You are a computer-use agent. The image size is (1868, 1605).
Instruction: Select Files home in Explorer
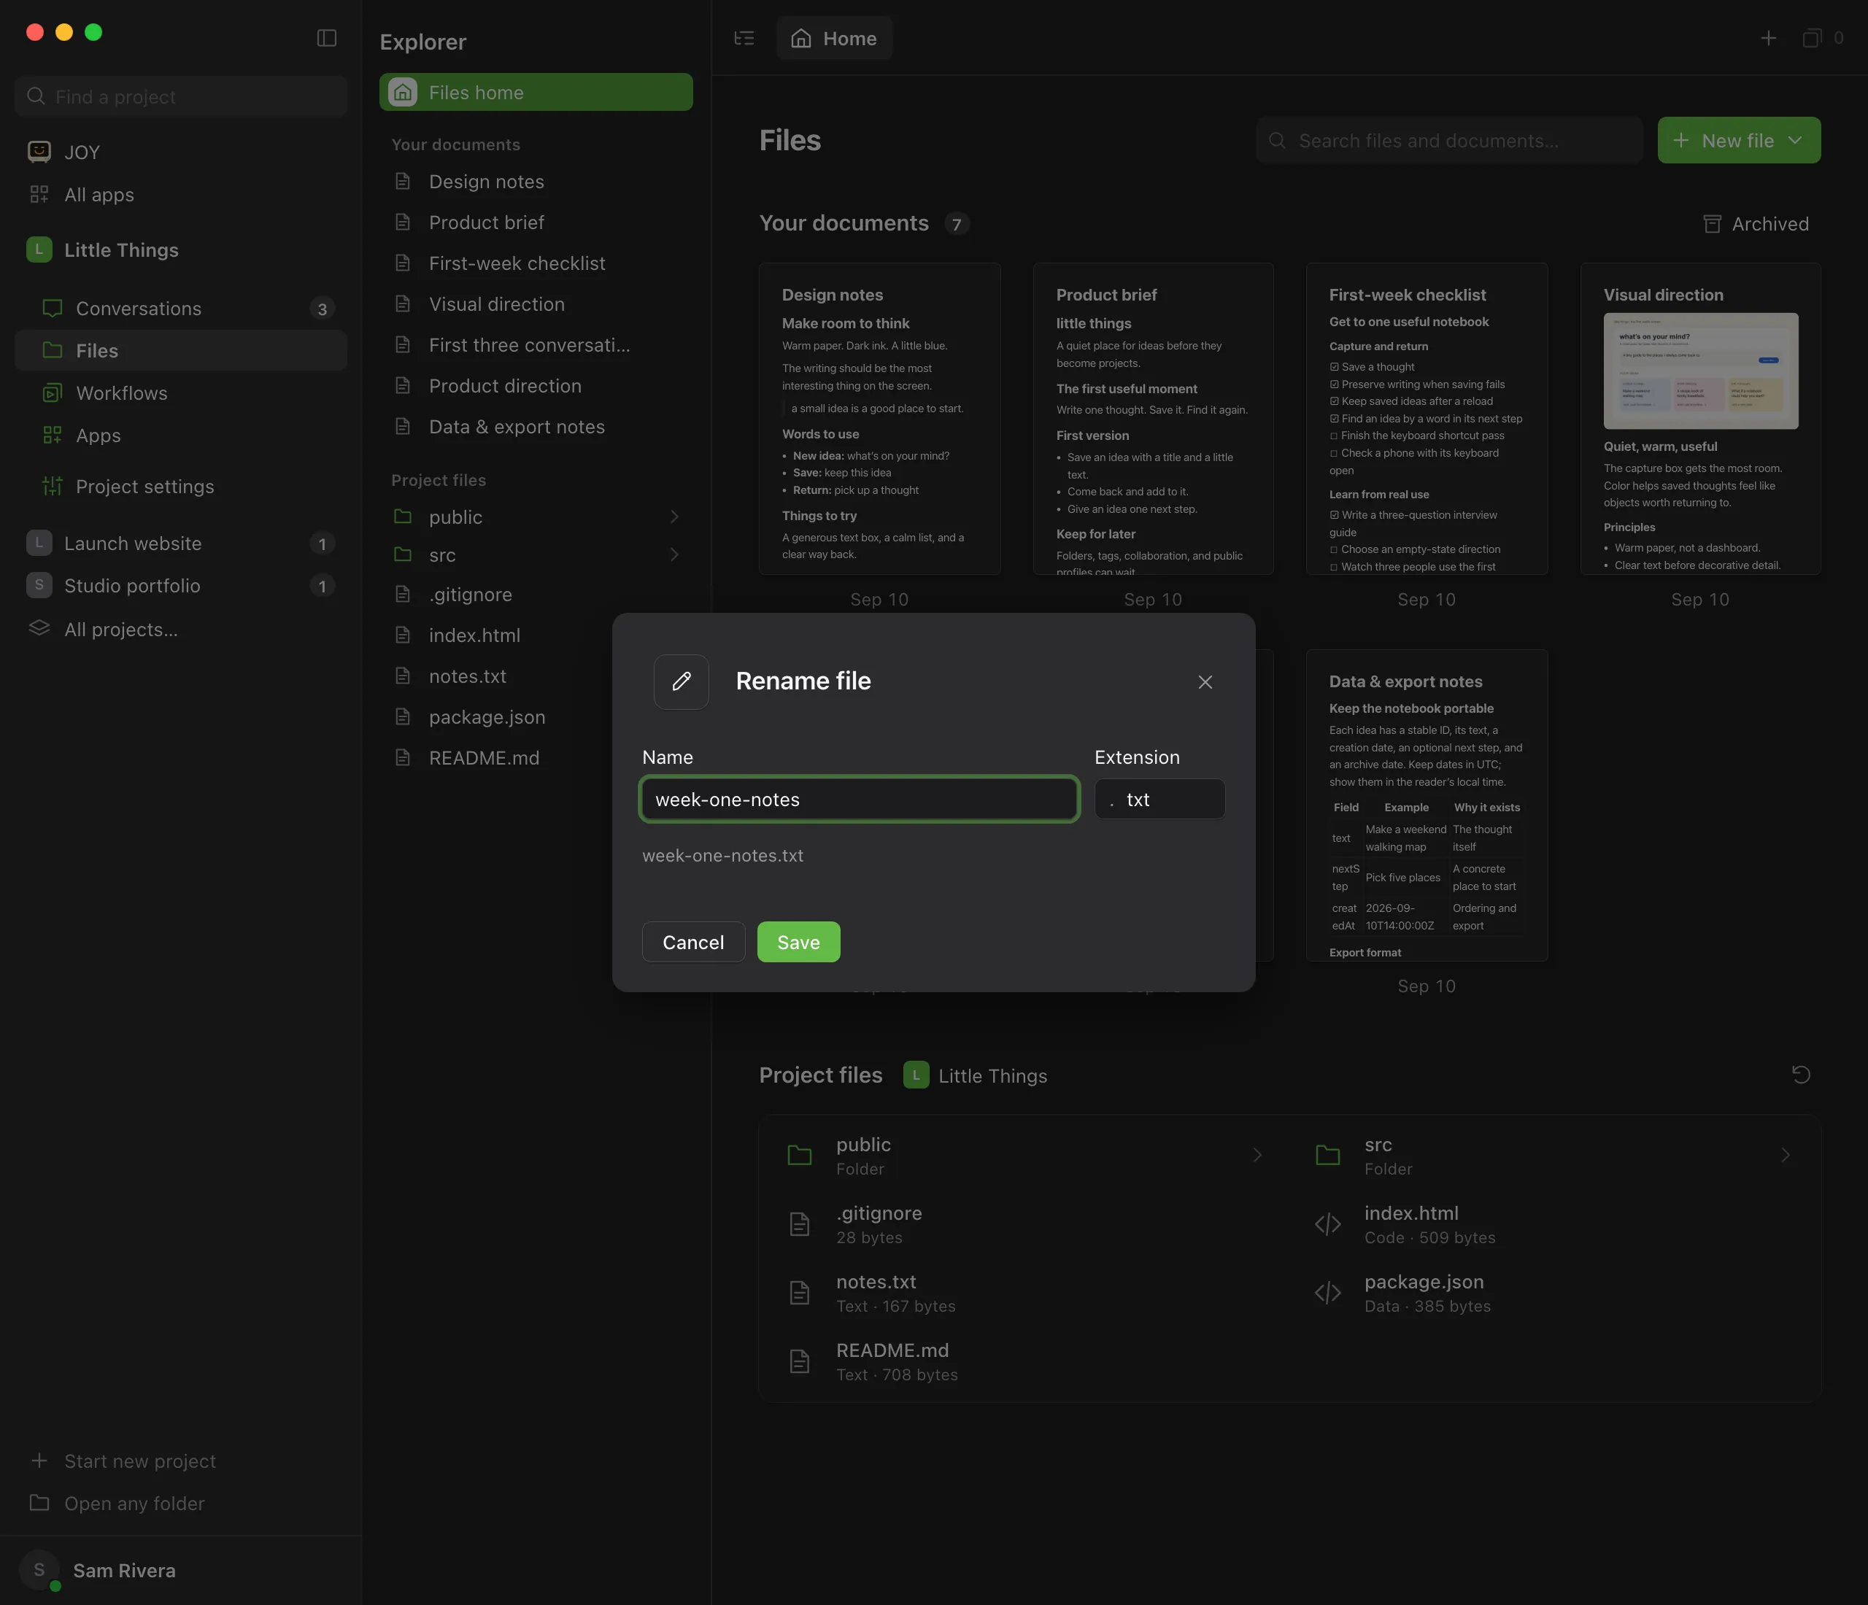536,92
